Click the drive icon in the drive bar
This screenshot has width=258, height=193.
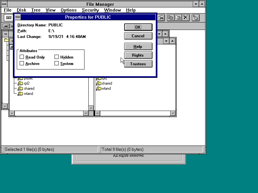tap(6, 26)
